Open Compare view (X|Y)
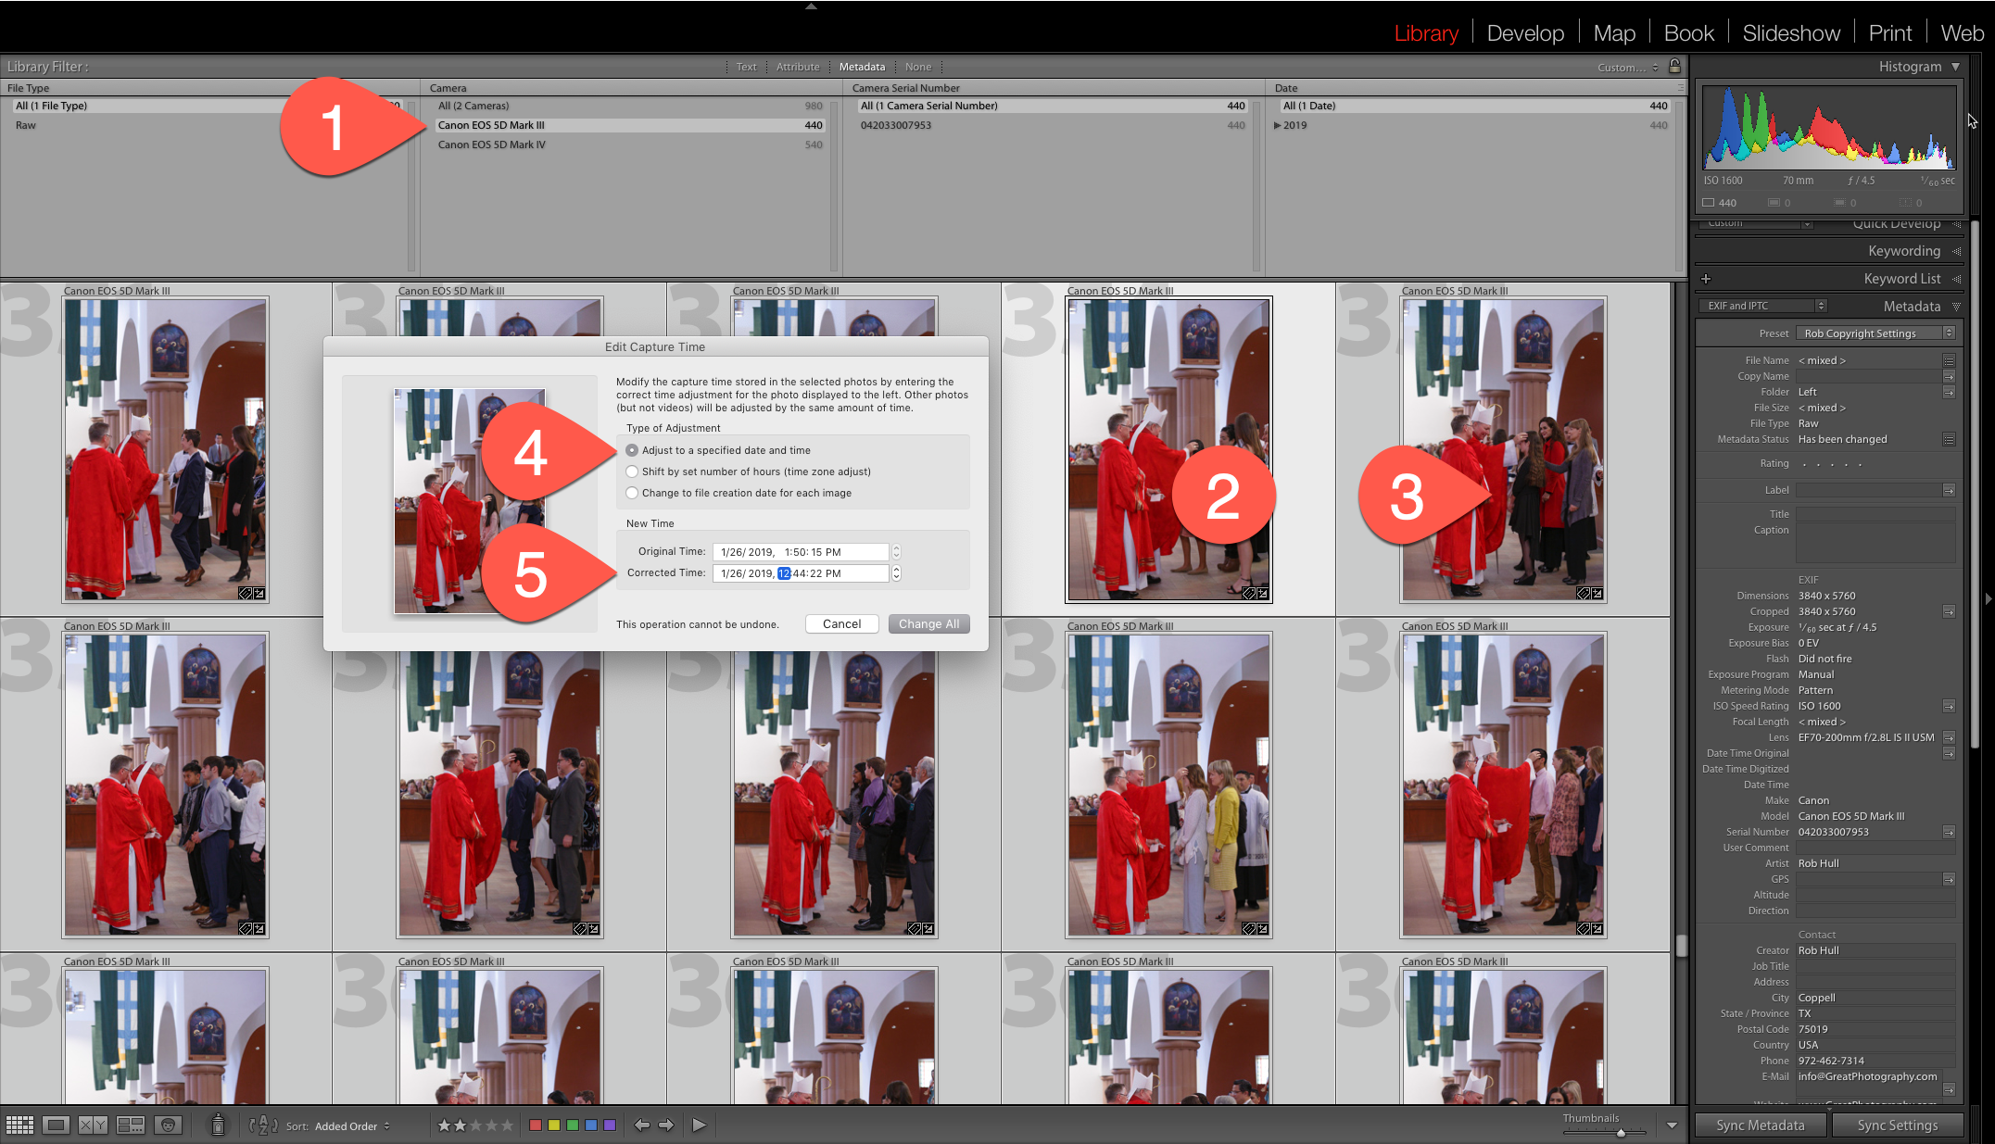 [x=93, y=1125]
